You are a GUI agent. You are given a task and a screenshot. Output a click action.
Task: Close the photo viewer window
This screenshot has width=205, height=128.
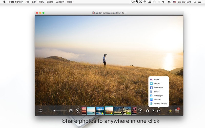[37, 13]
